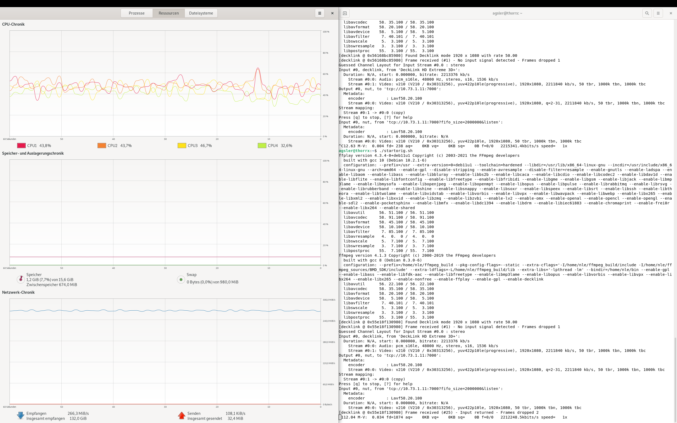The image size is (677, 423).
Task: Change the CPU1 color swatch
Action: click(x=21, y=145)
